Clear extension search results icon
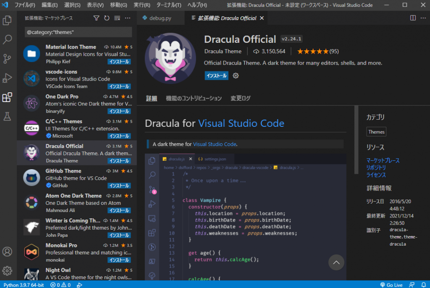 point(117,18)
